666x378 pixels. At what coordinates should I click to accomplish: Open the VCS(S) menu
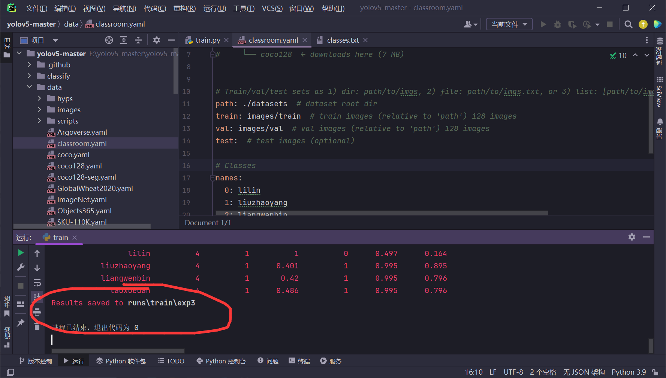point(272,8)
